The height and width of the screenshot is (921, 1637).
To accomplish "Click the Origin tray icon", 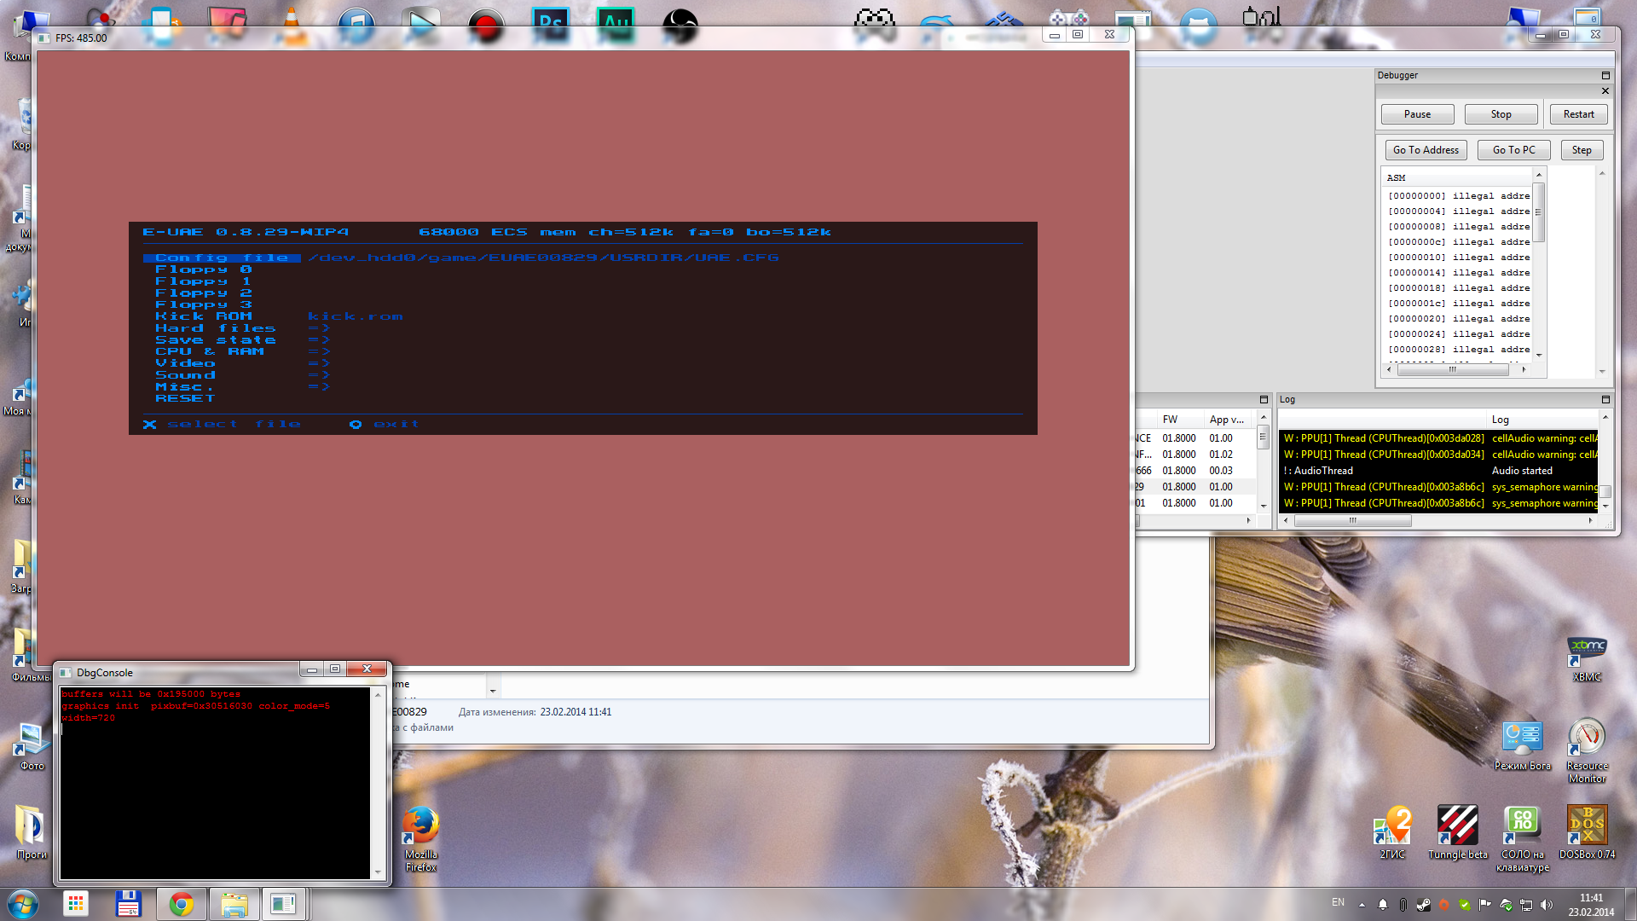I will point(1443,905).
